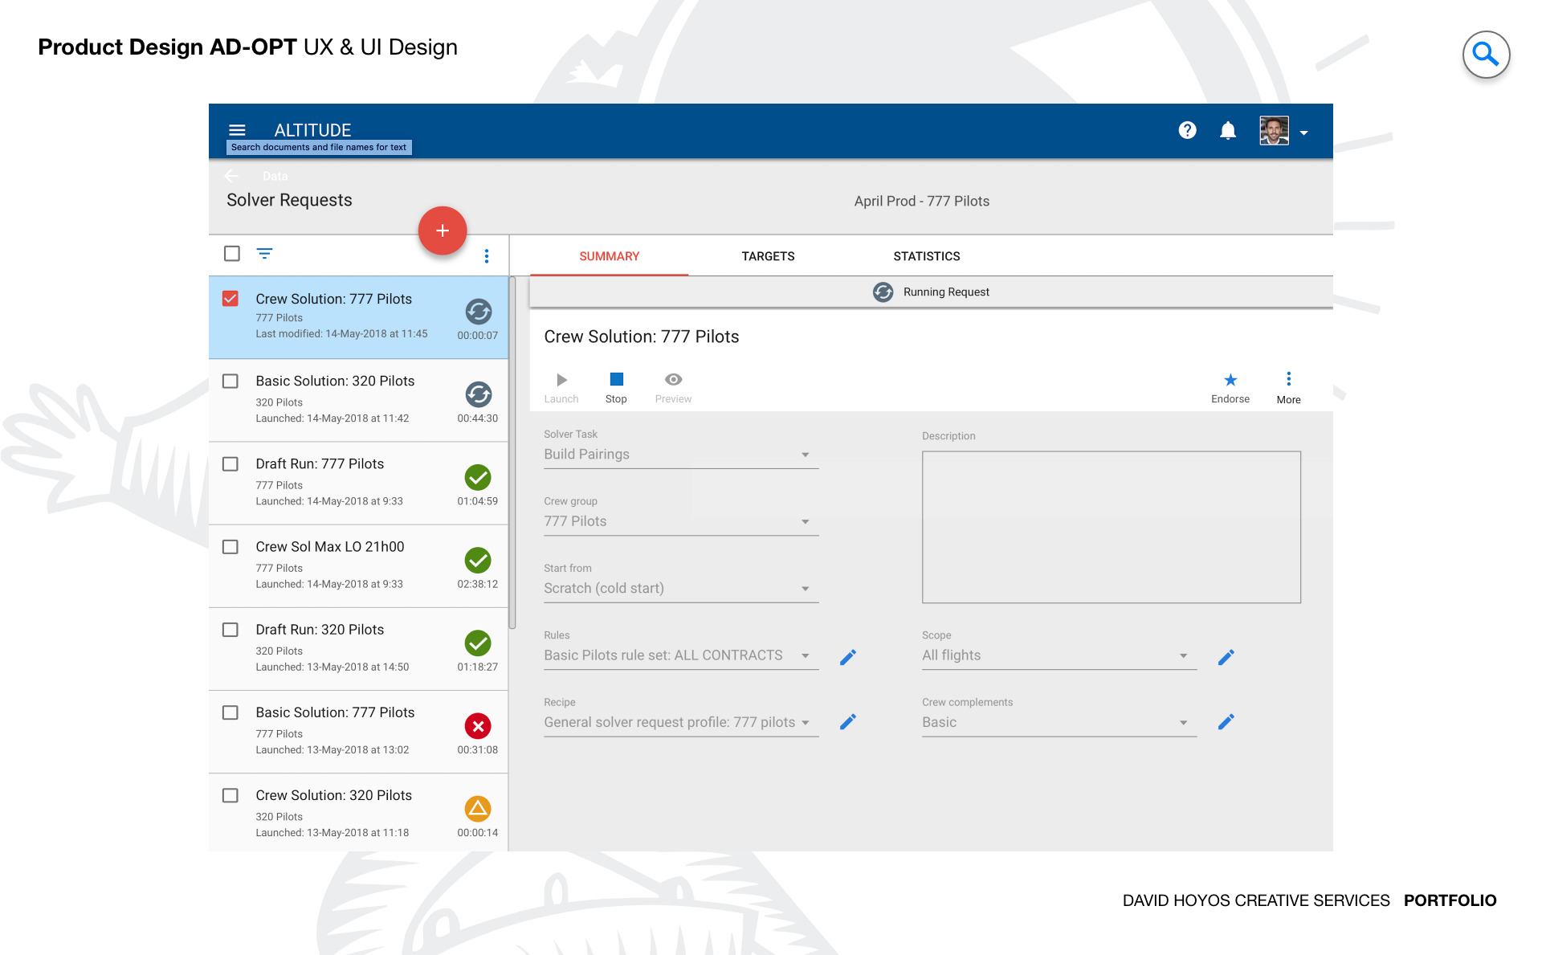The image size is (1542, 955).
Task: Edit the Recipe with pencil icon
Action: tap(848, 722)
